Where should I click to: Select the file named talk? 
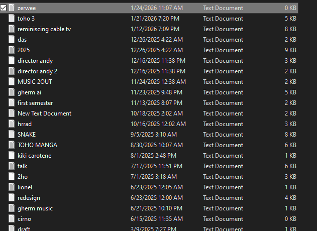22,166
